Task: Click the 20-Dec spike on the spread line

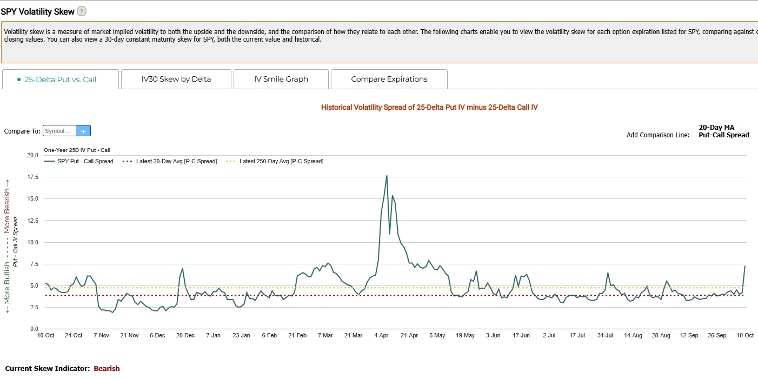Action: 183,269
